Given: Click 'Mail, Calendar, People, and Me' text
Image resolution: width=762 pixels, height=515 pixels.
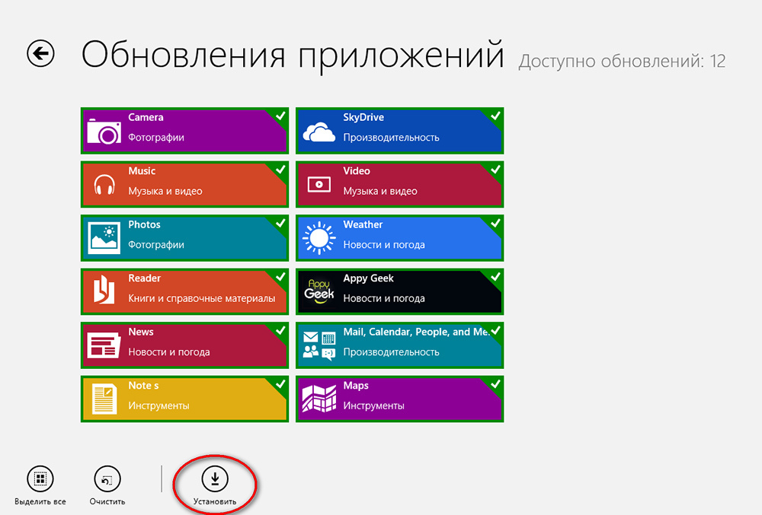Looking at the screenshot, I should (x=416, y=332).
